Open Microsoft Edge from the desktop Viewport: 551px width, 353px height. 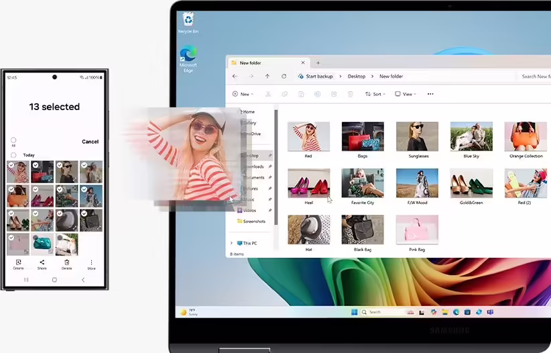188,55
